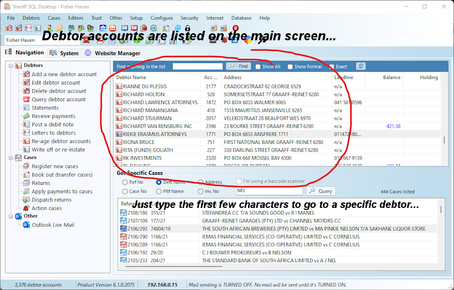This screenshot has height=290, width=454.
Task: Select the Case No radio button
Action: (x=125, y=191)
